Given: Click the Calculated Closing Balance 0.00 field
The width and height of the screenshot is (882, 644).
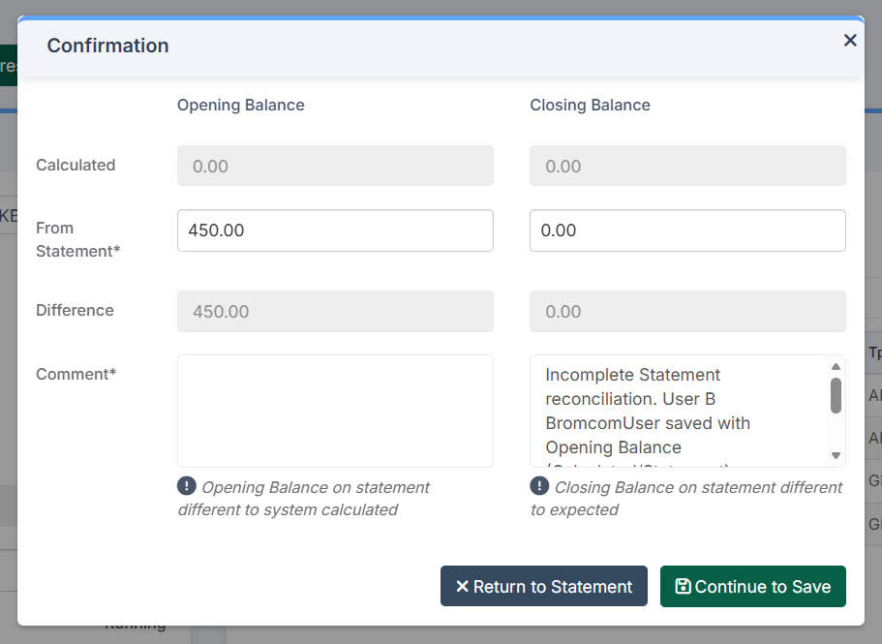Looking at the screenshot, I should click(x=687, y=166).
